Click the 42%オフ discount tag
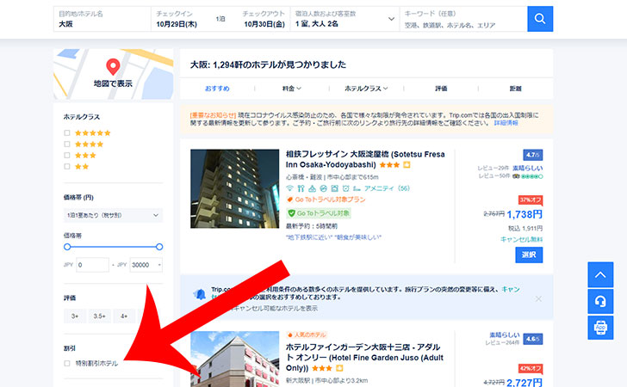 coord(531,368)
